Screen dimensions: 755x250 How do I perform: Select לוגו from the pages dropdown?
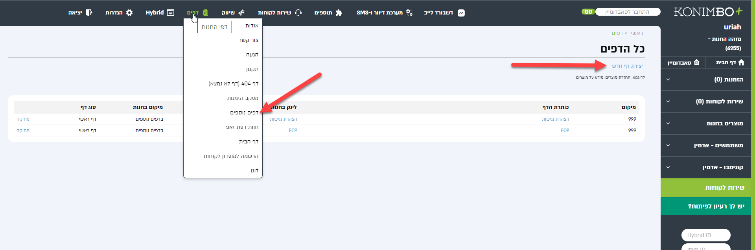point(255,171)
